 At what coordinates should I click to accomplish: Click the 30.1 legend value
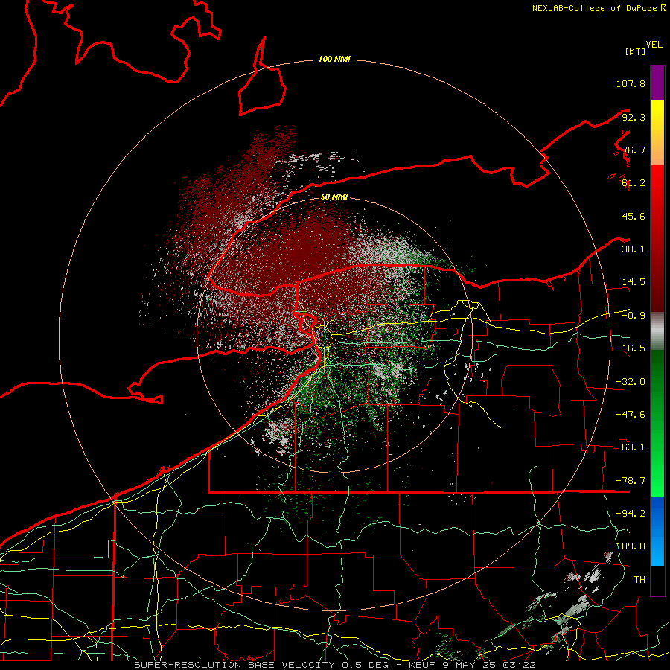(x=634, y=249)
